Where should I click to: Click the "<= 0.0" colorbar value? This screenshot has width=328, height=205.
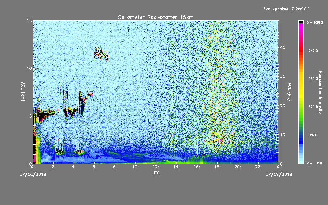pyautogui.click(x=315, y=163)
